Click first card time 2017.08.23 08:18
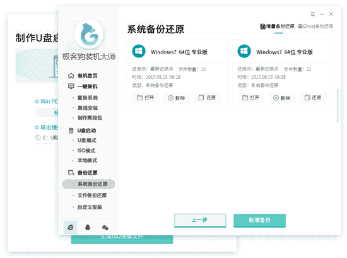 click(163, 77)
